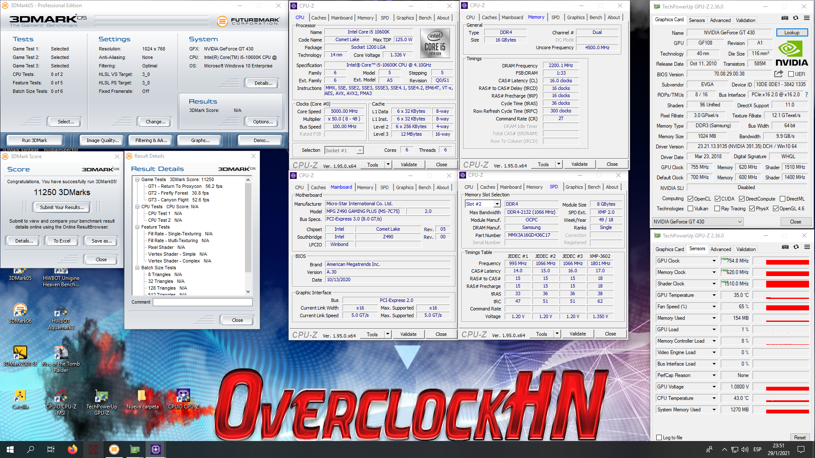Click To Excel button

(x=62, y=241)
